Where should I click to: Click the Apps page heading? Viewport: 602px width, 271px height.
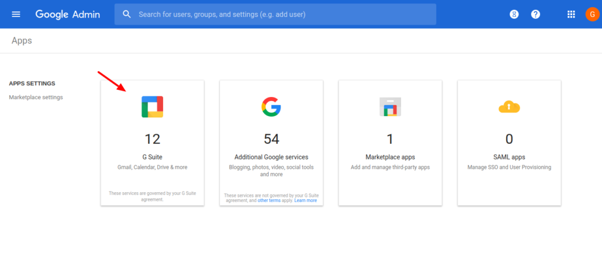[22, 41]
